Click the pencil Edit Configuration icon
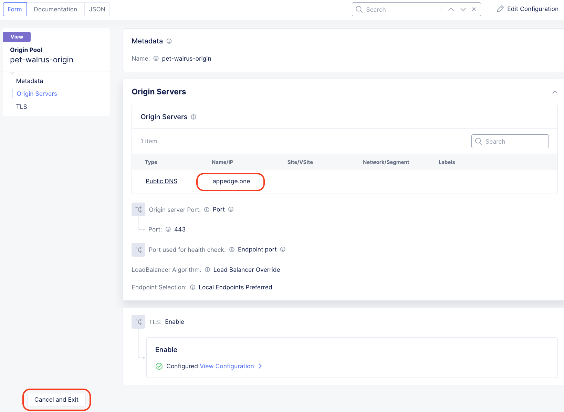The width and height of the screenshot is (564, 412). pos(500,9)
